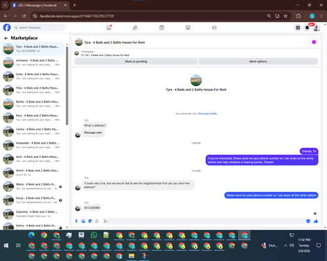Open the volume control in system tray
327x261 pixels.
pos(292,245)
